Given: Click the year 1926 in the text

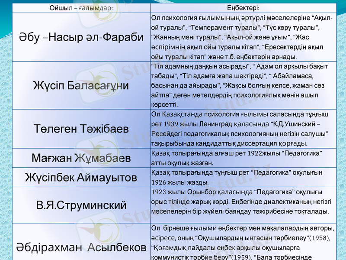Looking at the screenshot, I should click(x=160, y=182).
